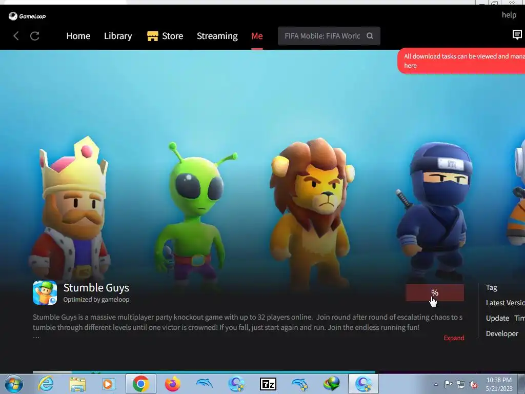Go to the Streaming tab

(217, 36)
